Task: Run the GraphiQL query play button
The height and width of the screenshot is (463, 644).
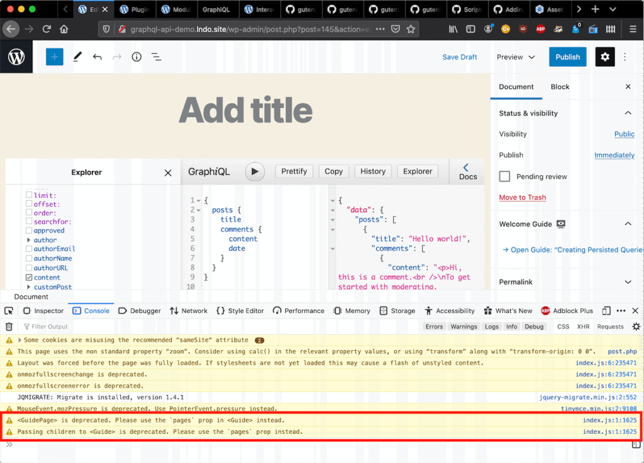Action: point(255,172)
